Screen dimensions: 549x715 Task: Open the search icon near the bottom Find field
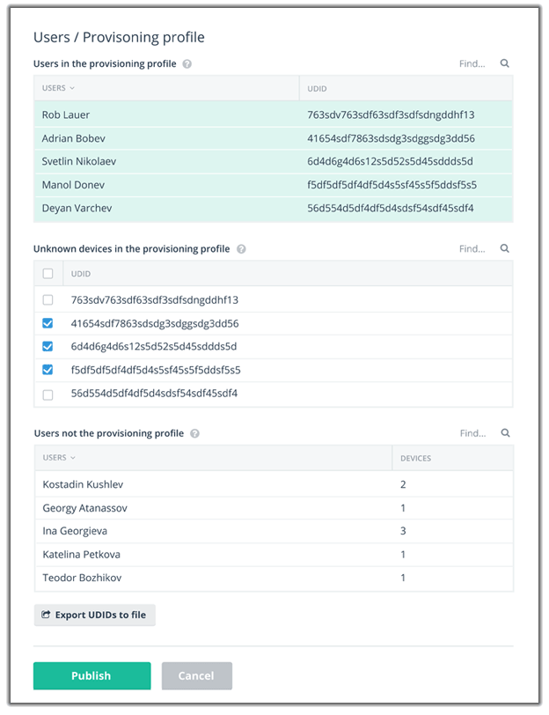pyautogui.click(x=503, y=432)
